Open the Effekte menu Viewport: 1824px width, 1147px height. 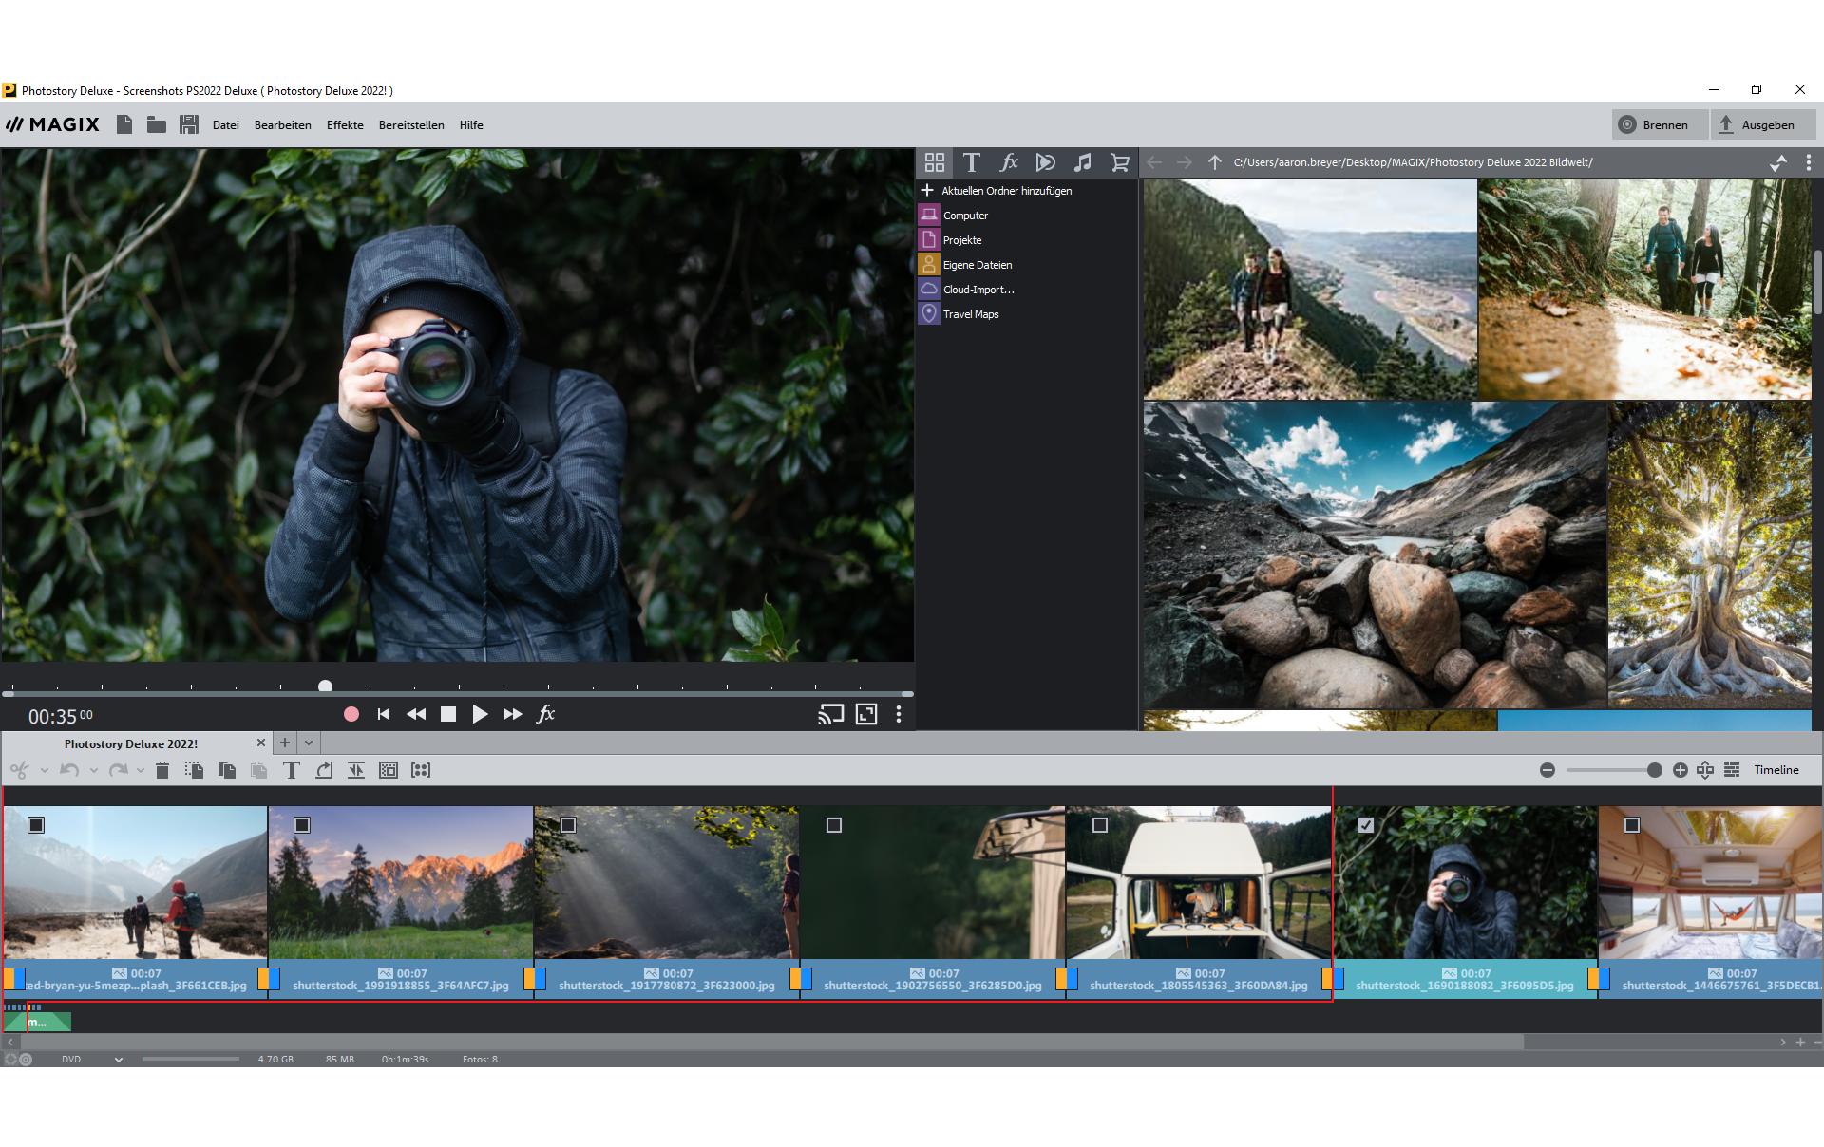[345, 125]
